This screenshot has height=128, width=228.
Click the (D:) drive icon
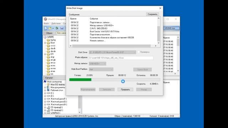[48, 96]
